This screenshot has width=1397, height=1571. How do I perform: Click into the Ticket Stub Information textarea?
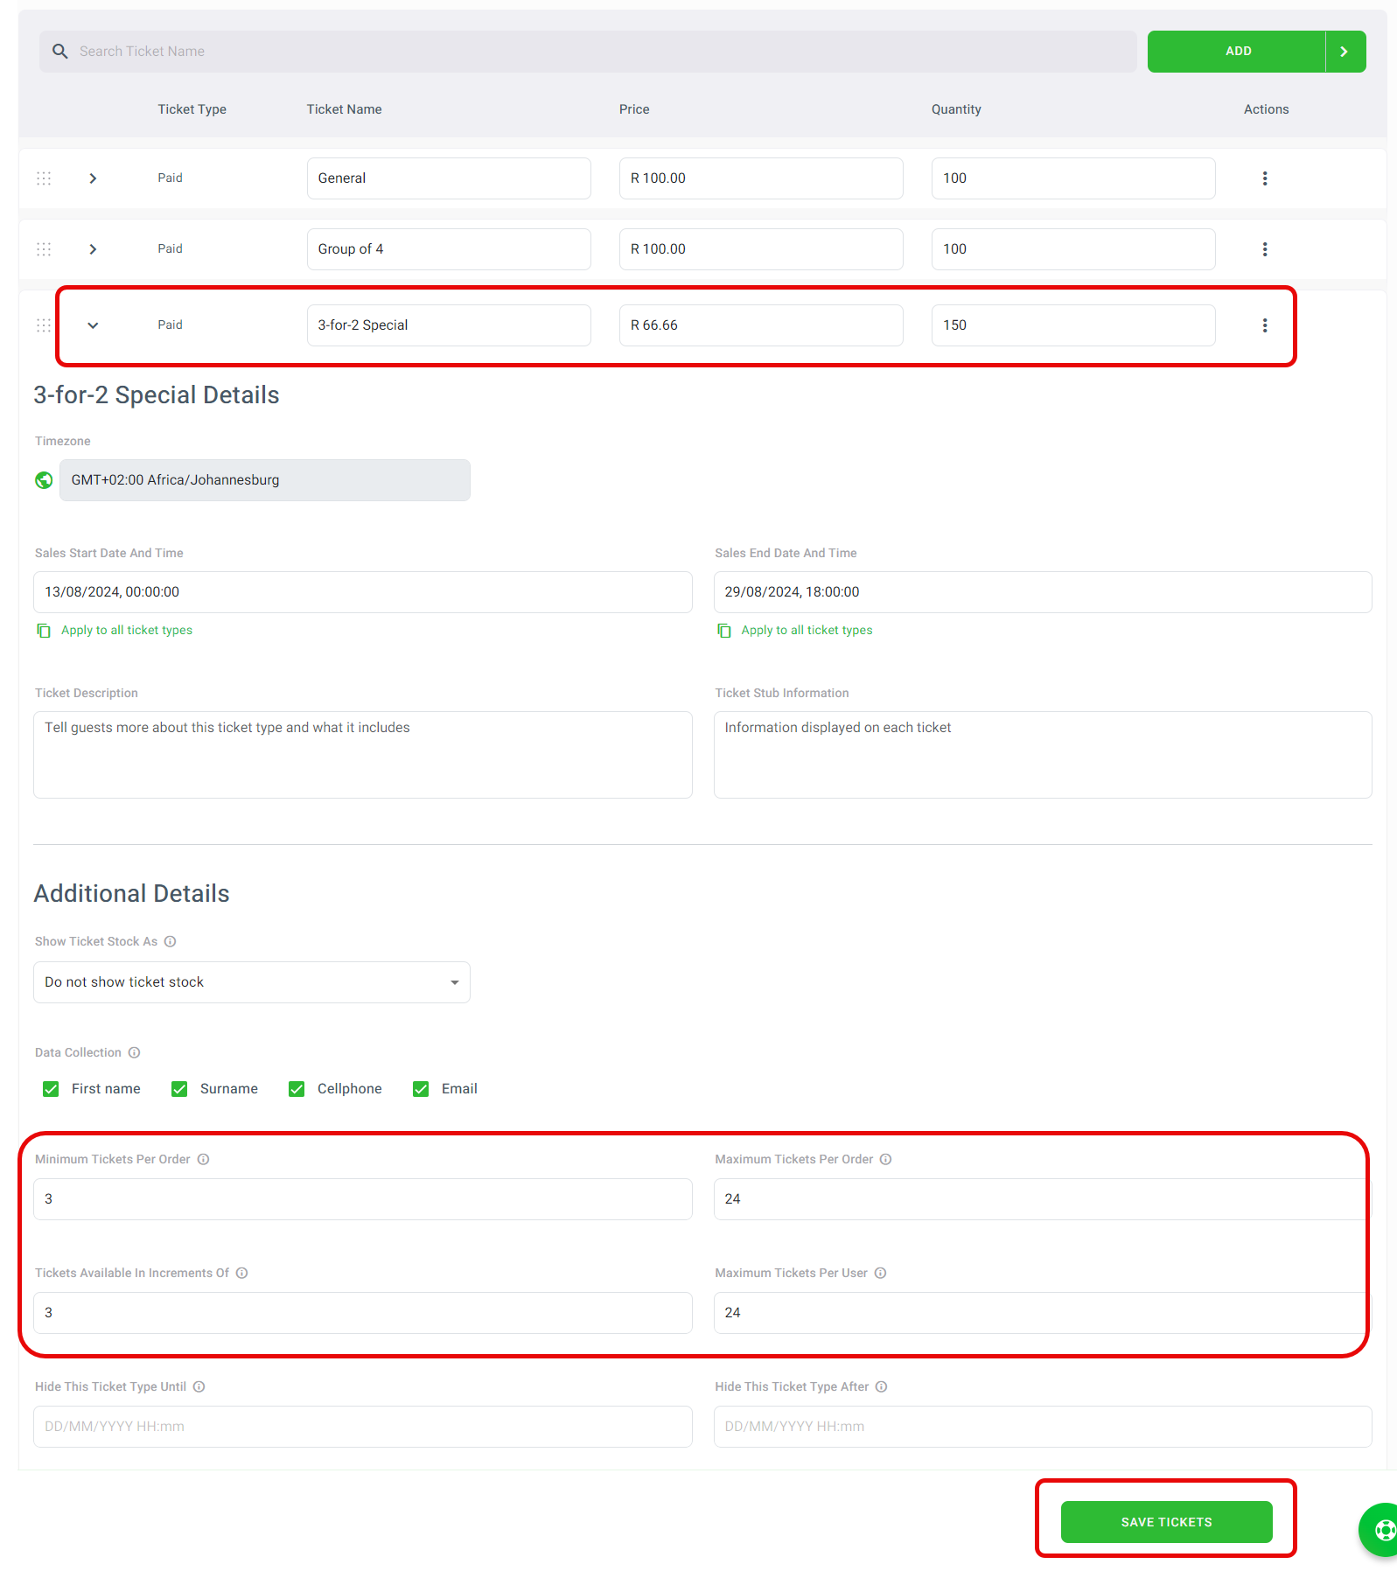(x=1043, y=755)
